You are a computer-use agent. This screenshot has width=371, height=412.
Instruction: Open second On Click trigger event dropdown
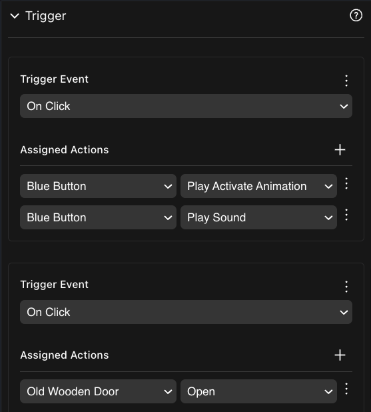pos(186,312)
